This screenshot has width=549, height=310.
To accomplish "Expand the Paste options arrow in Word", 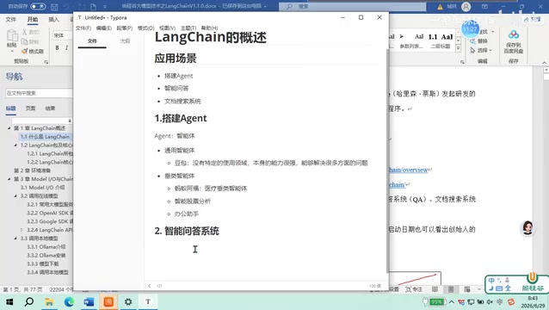I will (x=12, y=51).
